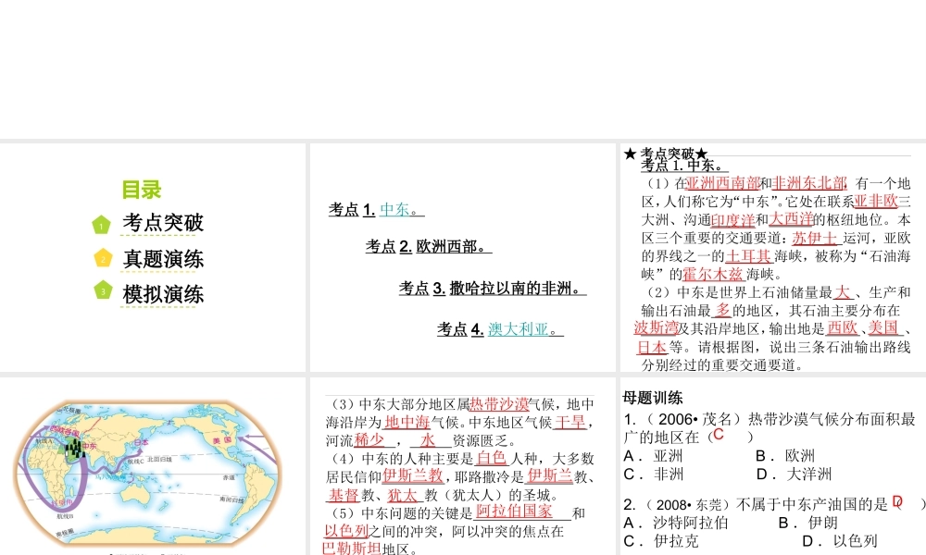Click the red answer 土耳其
Viewport: 926px width, 555px height.
(748, 256)
